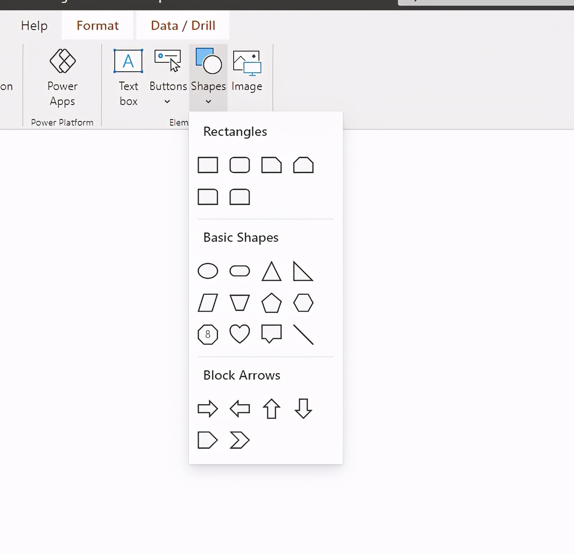Select the chevron arrow shape
The image size is (574, 554).
(x=239, y=440)
